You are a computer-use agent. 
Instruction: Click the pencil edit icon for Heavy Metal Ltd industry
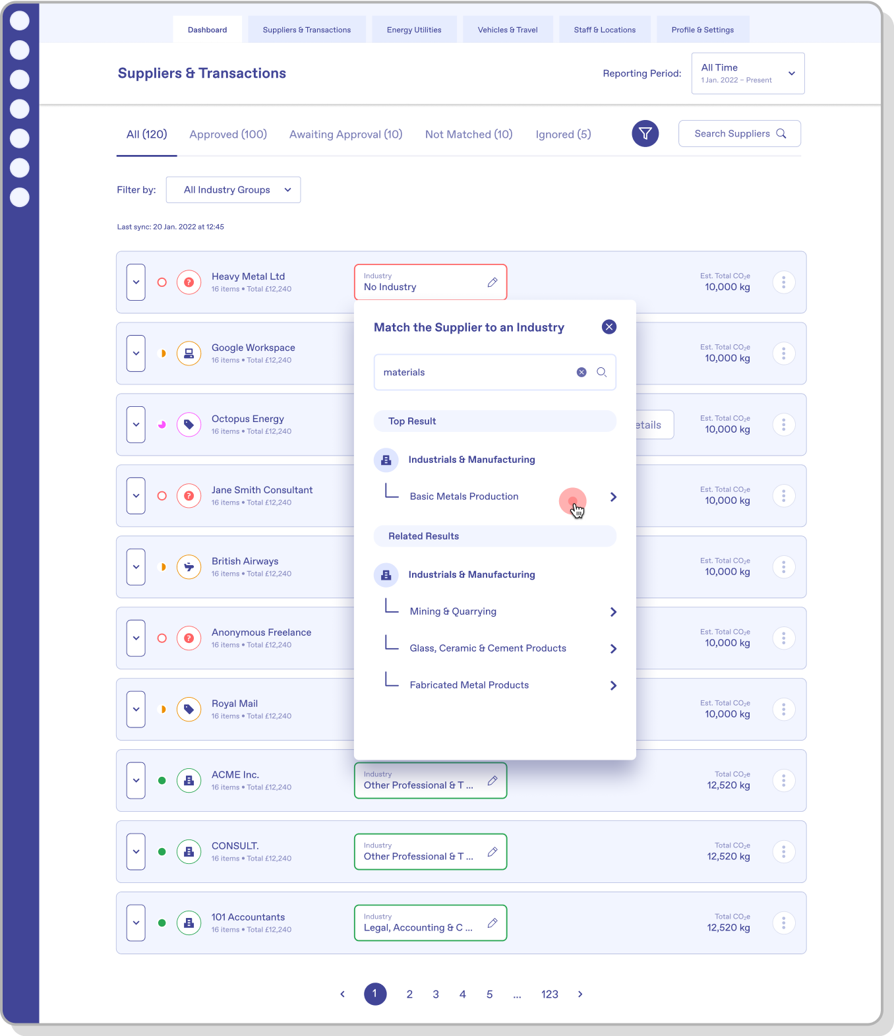tap(492, 282)
